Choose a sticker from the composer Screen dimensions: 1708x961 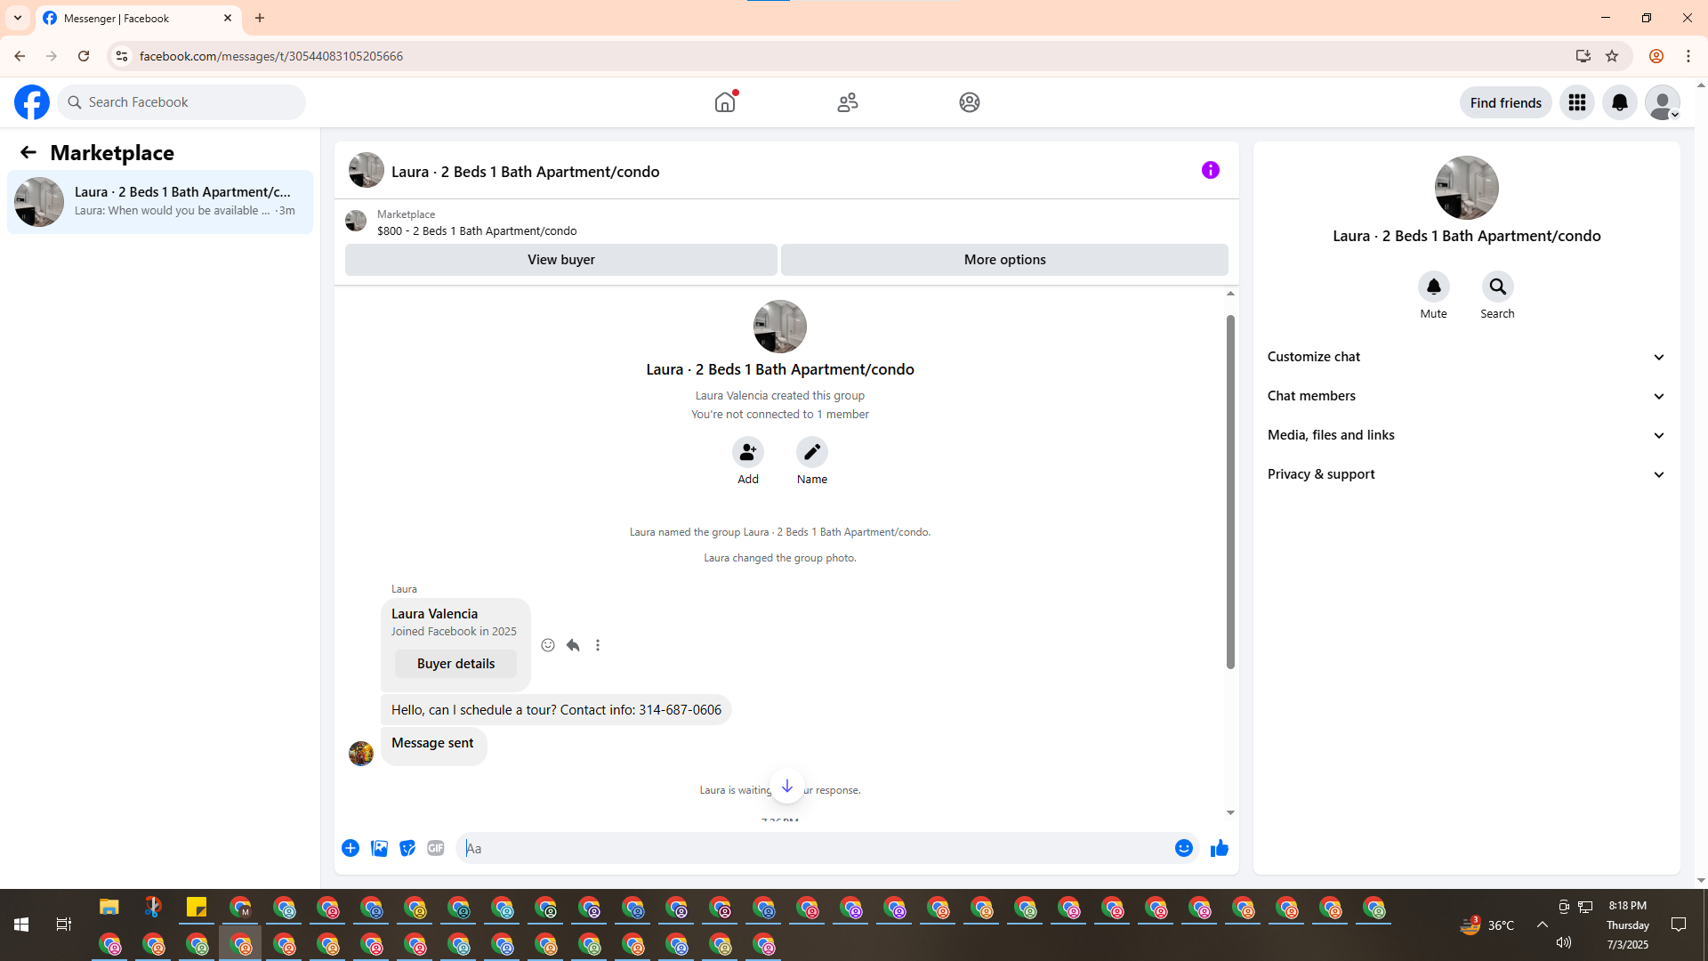click(407, 848)
